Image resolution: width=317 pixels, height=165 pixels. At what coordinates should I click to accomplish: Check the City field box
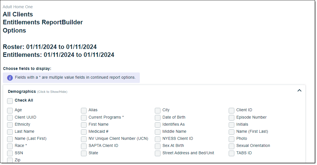(158, 110)
